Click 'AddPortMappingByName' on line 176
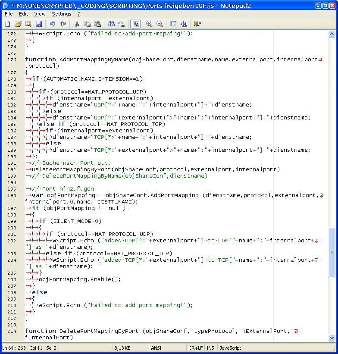Viewport: 338px width, 354px height. tap(94, 60)
